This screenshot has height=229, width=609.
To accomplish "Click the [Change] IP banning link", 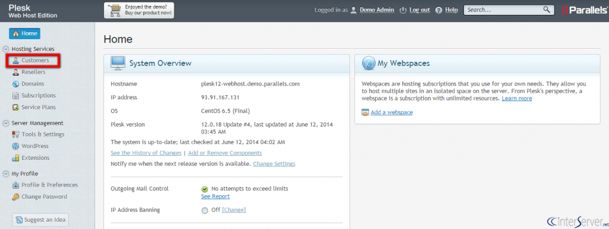I will tap(234, 210).
